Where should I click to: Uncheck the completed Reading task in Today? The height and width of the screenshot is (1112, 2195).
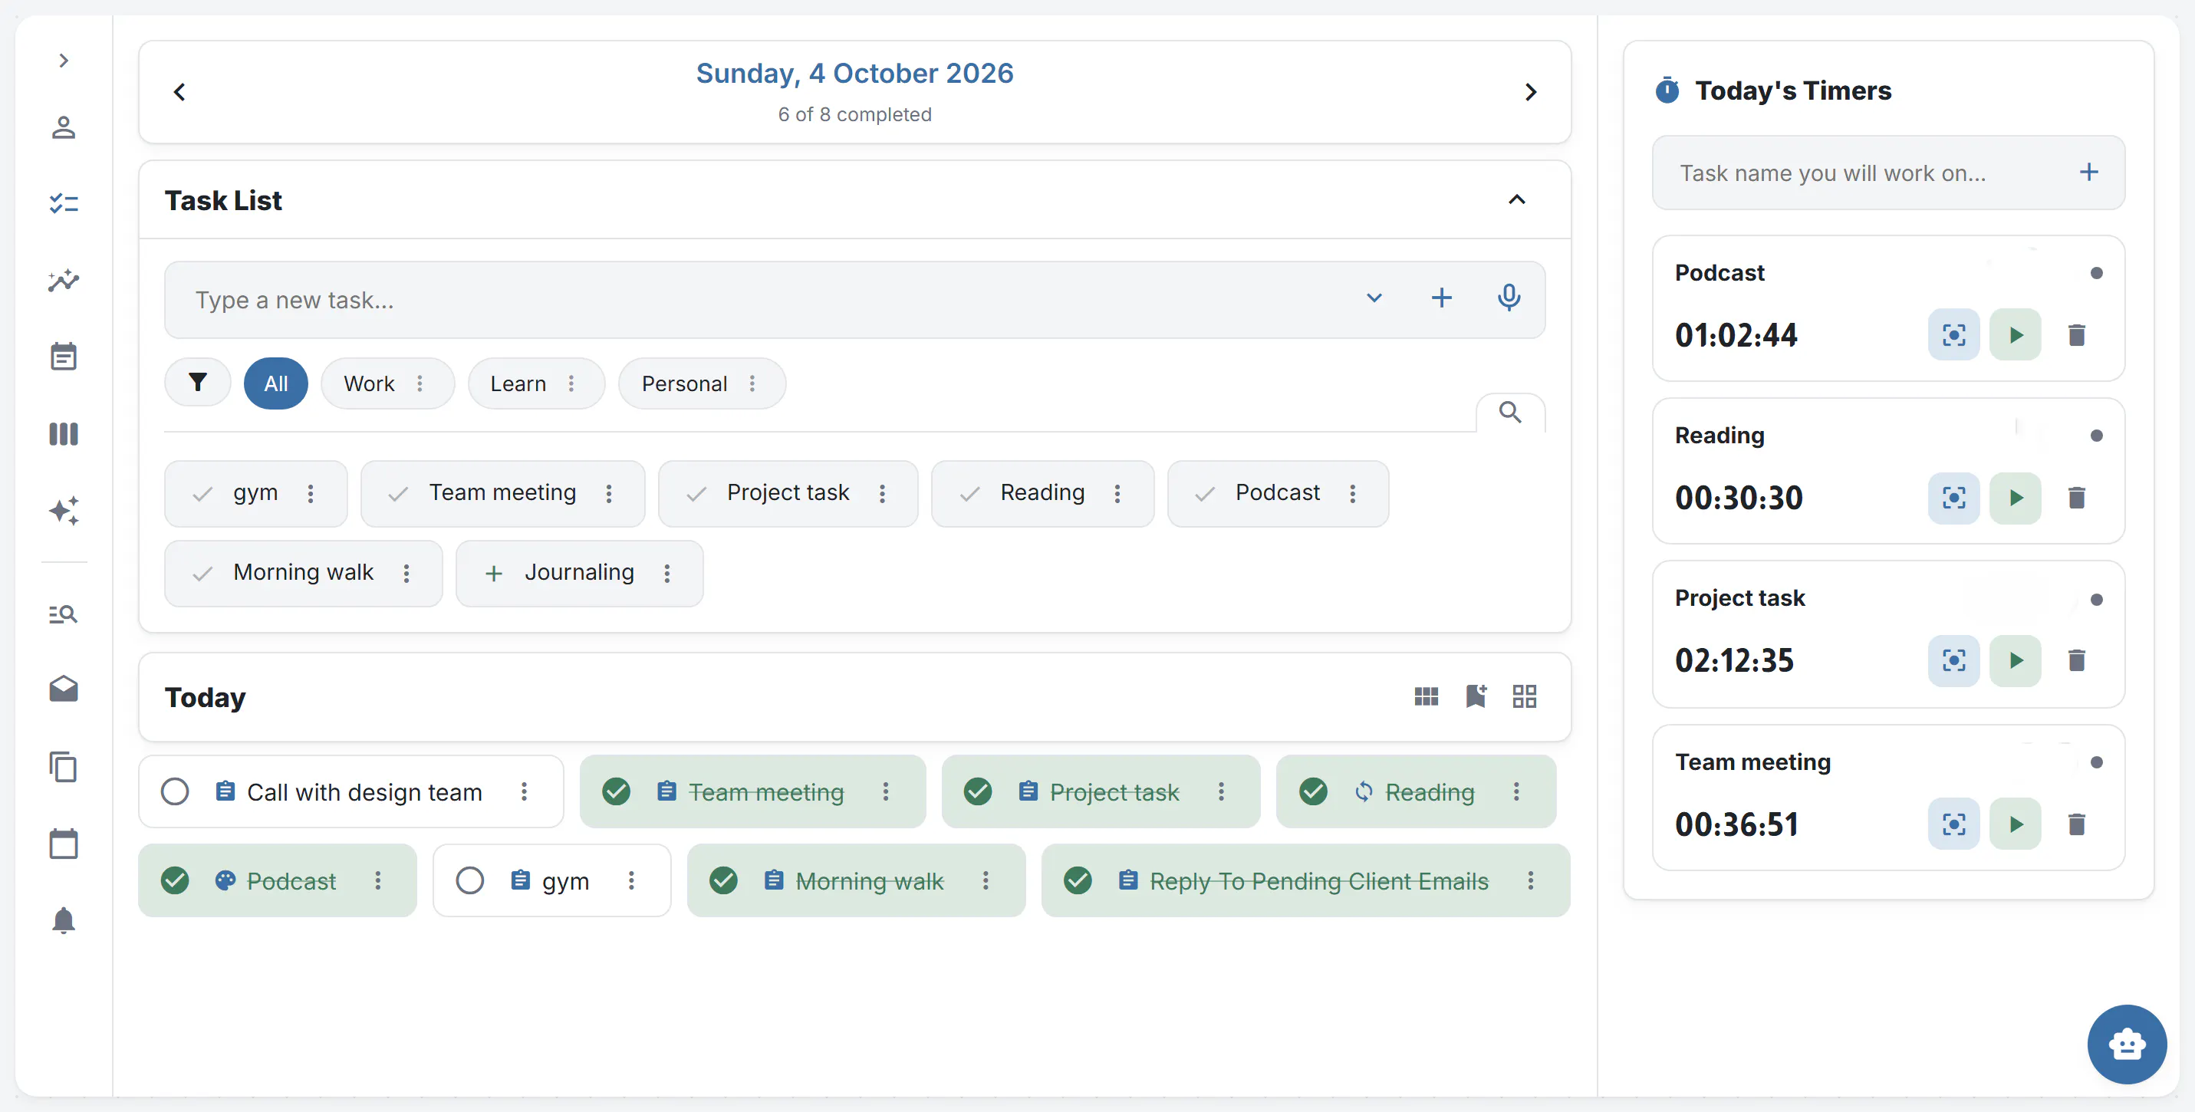[x=1313, y=791]
